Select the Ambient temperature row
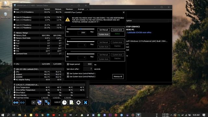The image size is (208, 117). point(38,74)
